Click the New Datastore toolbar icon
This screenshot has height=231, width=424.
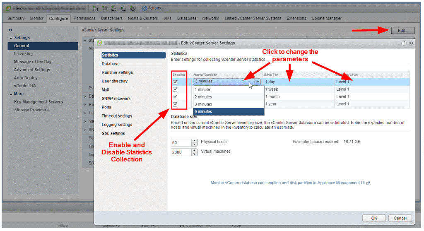(x=132, y=8)
